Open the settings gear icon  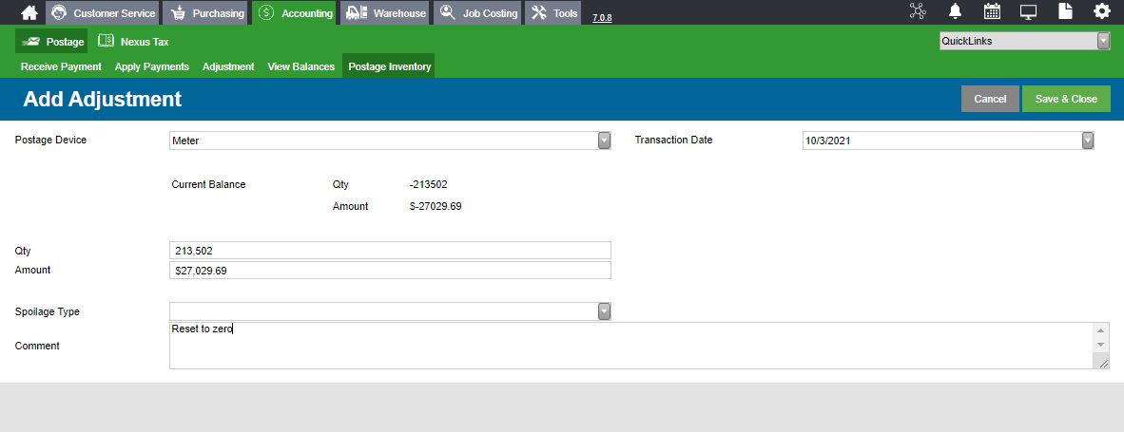coord(1102,11)
